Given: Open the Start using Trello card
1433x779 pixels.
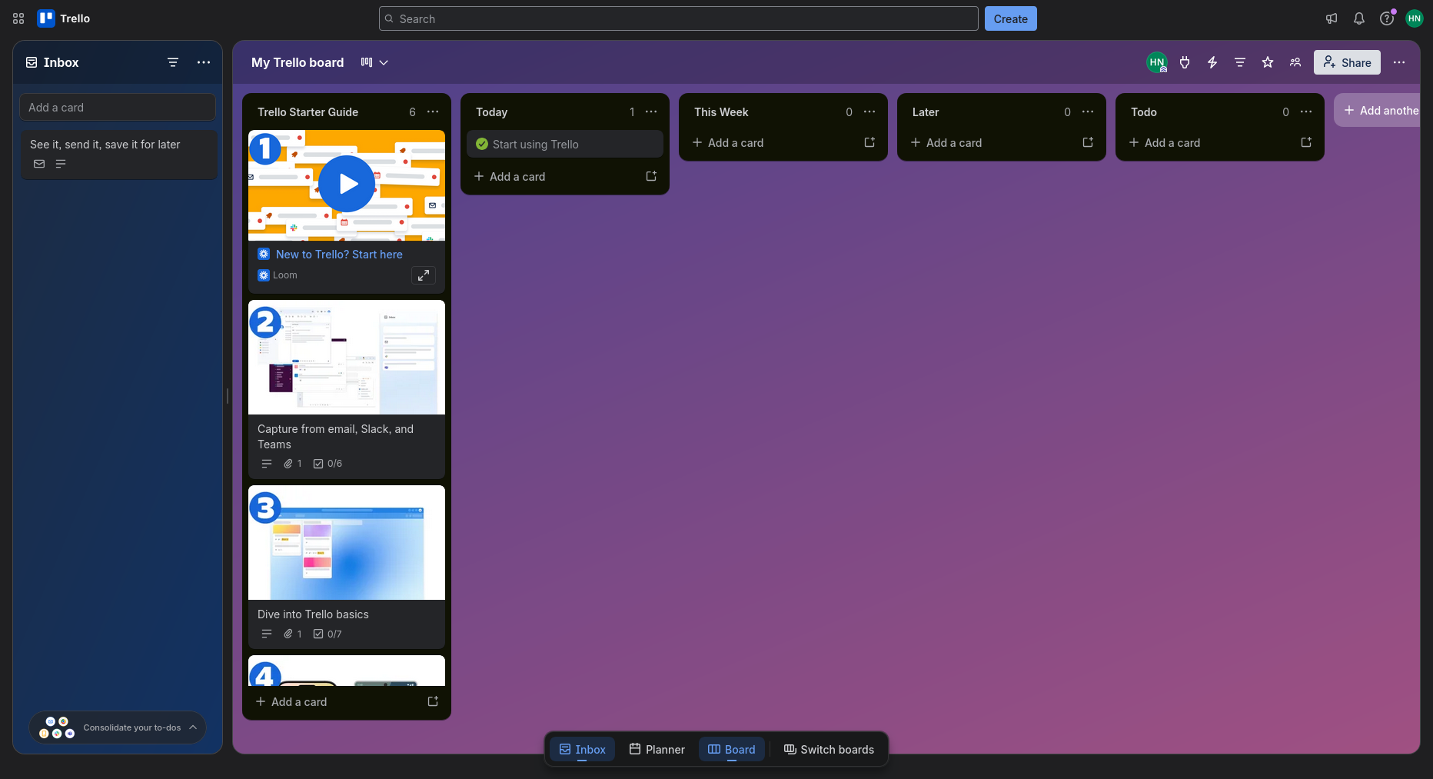Looking at the screenshot, I should coord(565,144).
